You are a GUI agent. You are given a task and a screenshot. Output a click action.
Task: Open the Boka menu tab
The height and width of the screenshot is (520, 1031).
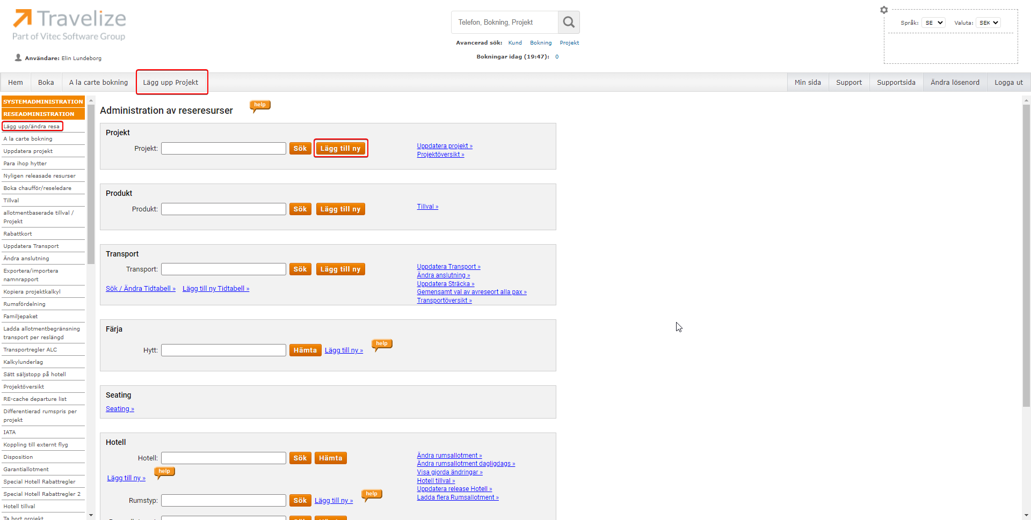click(x=46, y=82)
